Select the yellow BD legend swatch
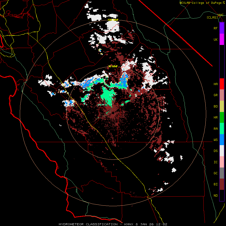 (222, 106)
